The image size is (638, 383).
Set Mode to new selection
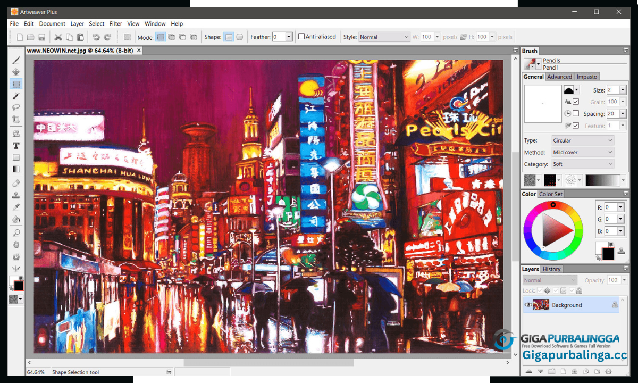(x=160, y=37)
